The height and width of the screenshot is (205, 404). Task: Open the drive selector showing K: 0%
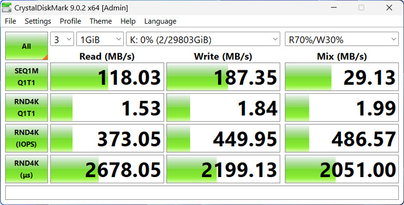[203, 39]
